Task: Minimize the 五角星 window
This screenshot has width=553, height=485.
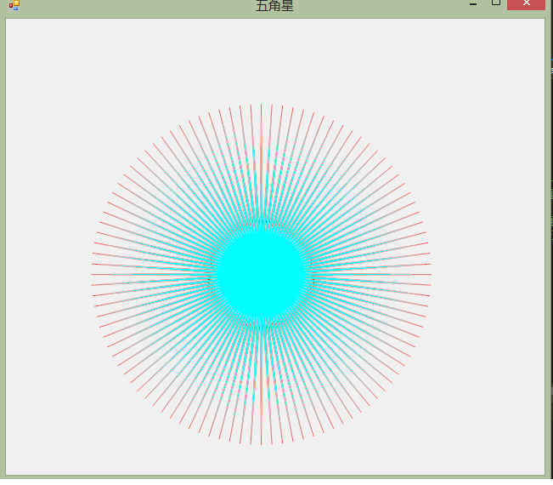Action: click(x=473, y=4)
